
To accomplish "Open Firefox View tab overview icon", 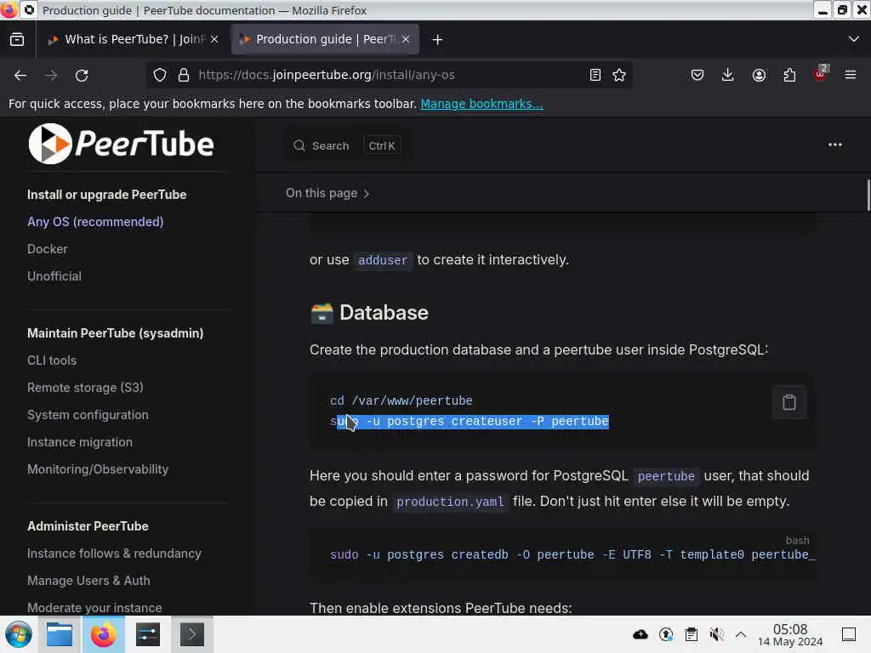I will click(x=17, y=39).
